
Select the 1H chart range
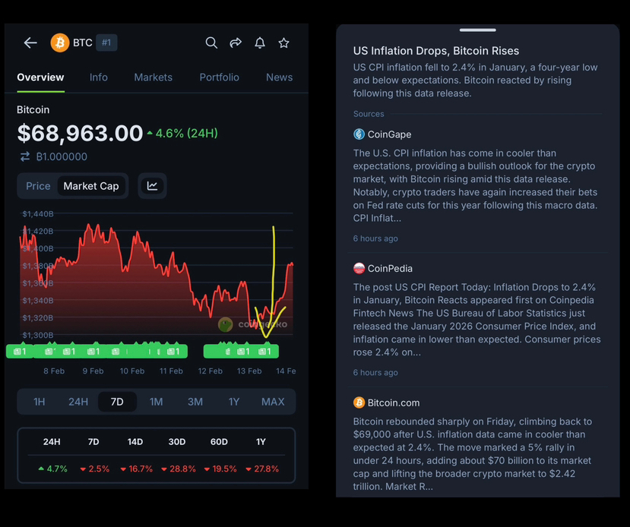click(39, 402)
